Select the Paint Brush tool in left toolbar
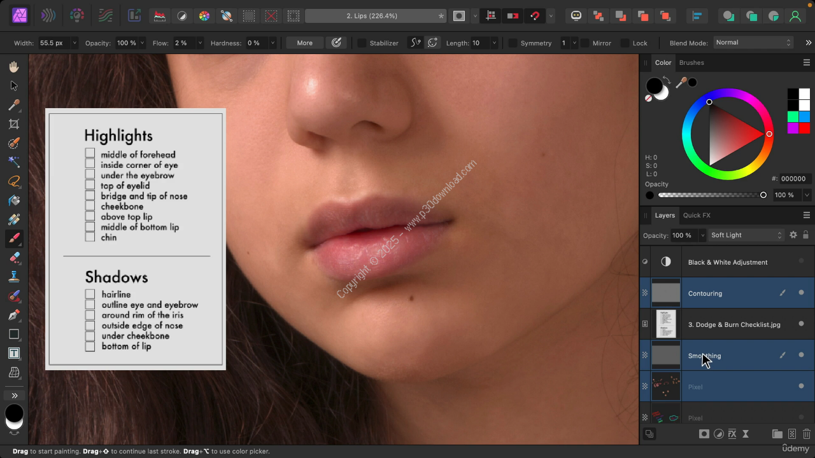The image size is (815, 458). pos(14,239)
